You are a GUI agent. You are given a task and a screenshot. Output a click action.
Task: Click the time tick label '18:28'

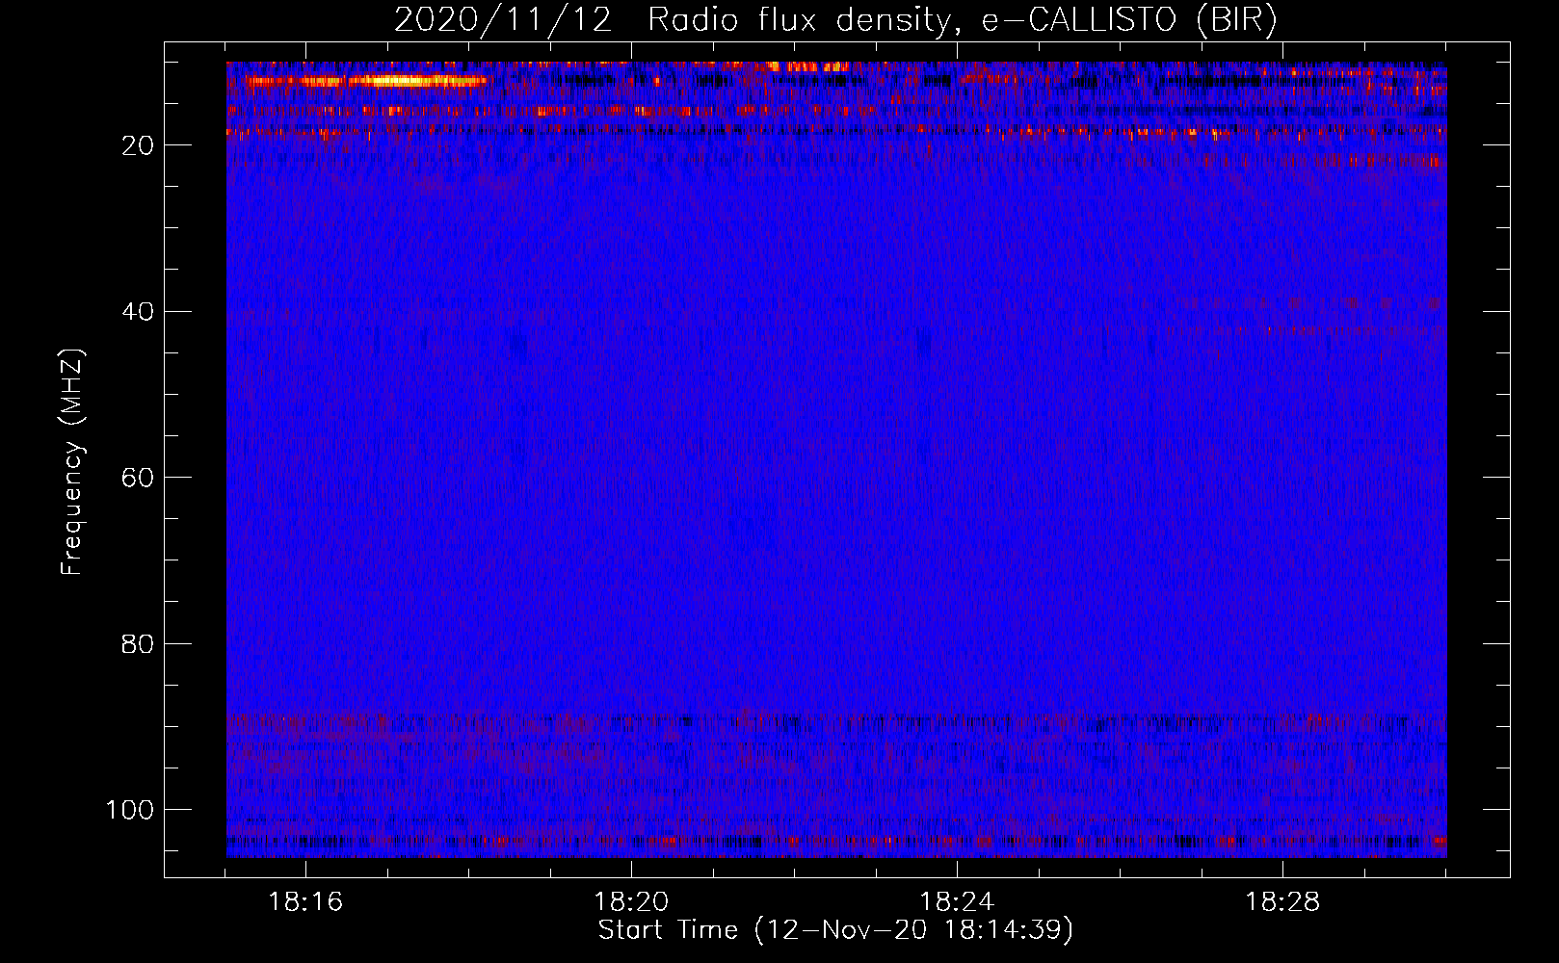[x=1282, y=902]
